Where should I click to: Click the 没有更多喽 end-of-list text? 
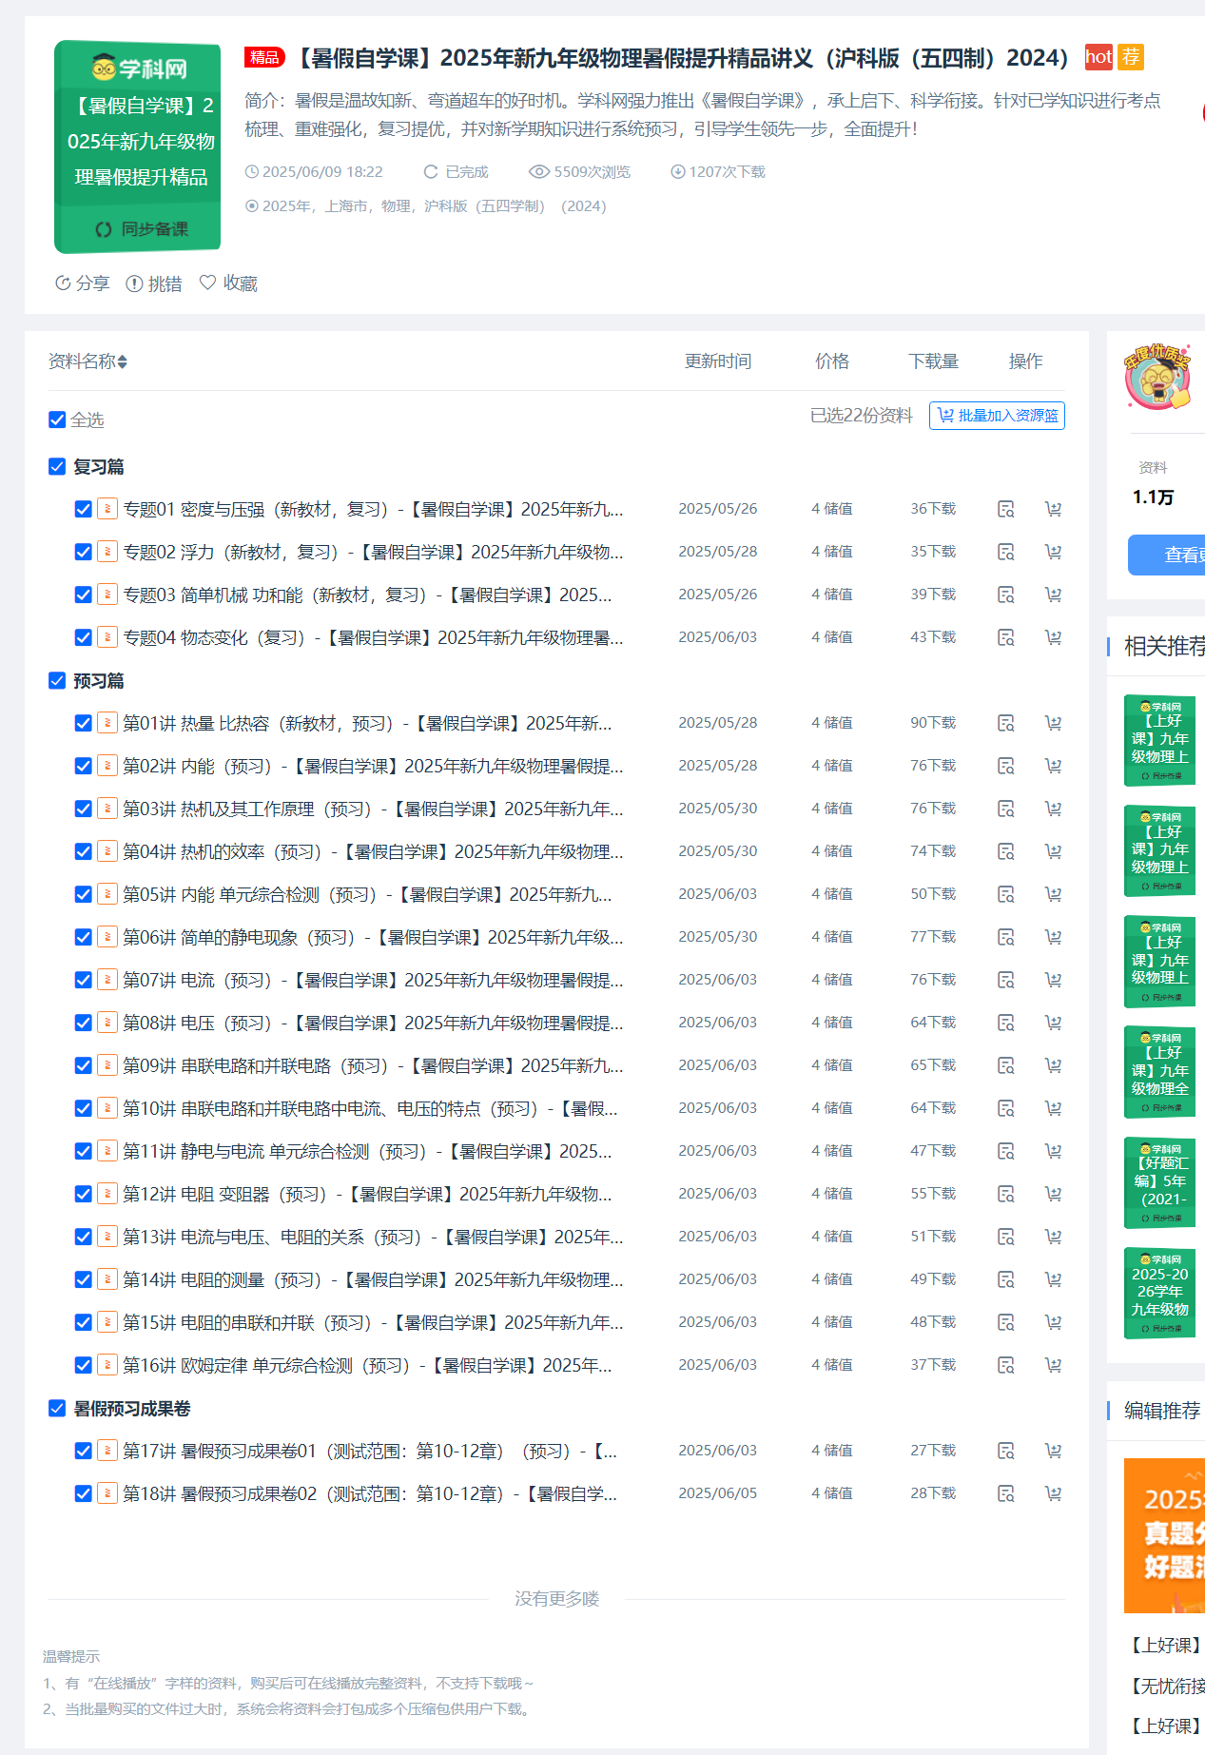pos(557,1599)
